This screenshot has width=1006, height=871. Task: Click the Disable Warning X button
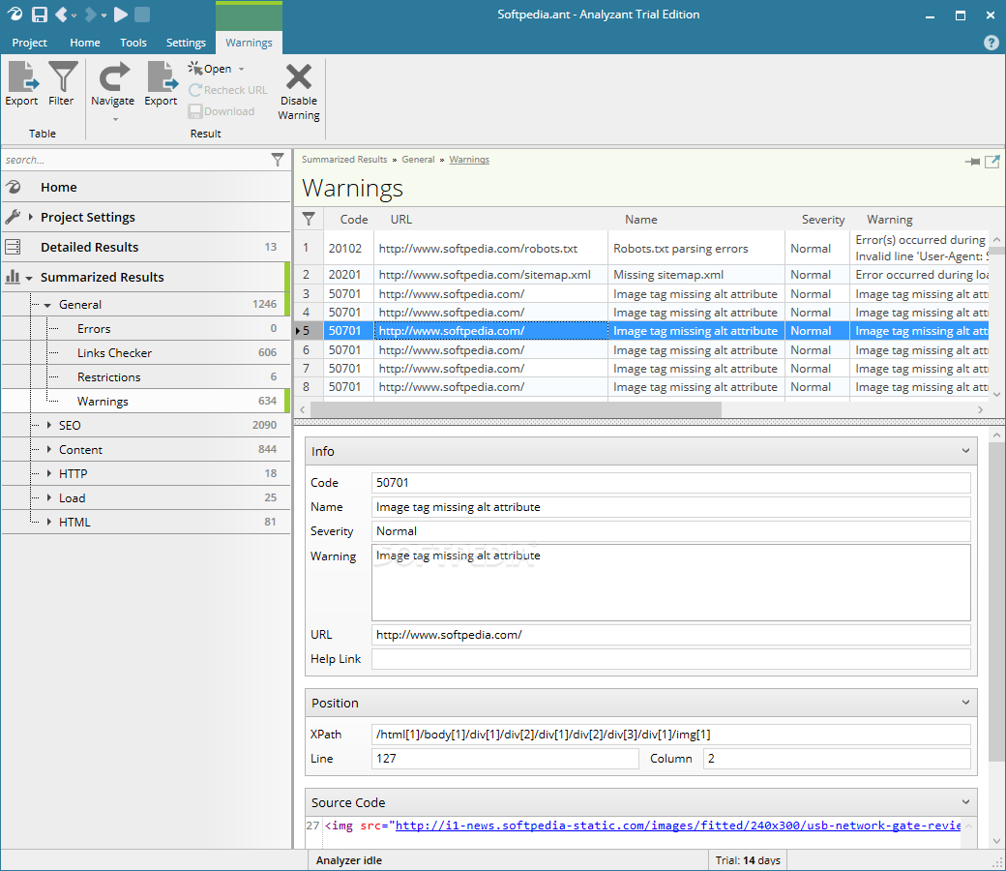[x=298, y=92]
